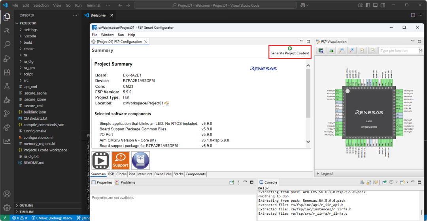Open configuration.xml in Explorer
Screen dimensions: 427x221
point(38,137)
